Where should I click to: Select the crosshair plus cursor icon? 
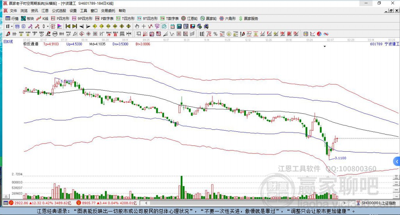pyautogui.click(x=144, y=26)
